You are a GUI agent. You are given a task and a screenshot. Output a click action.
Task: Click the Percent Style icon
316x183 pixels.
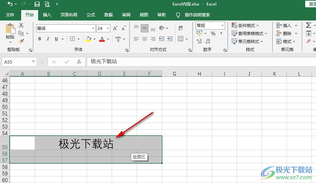point(213,34)
